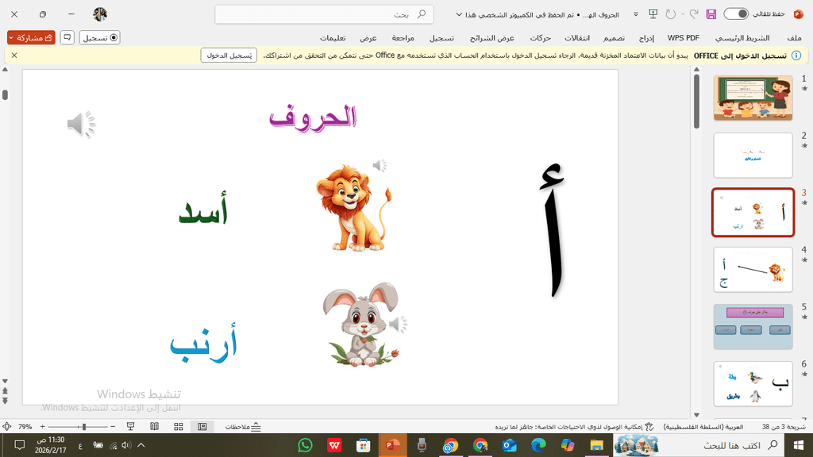Click the Sign in (تسجيل الدخول) banner button
This screenshot has width=813, height=457.
point(229,56)
